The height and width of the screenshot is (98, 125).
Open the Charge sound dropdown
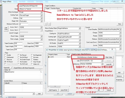pos(120,33)
